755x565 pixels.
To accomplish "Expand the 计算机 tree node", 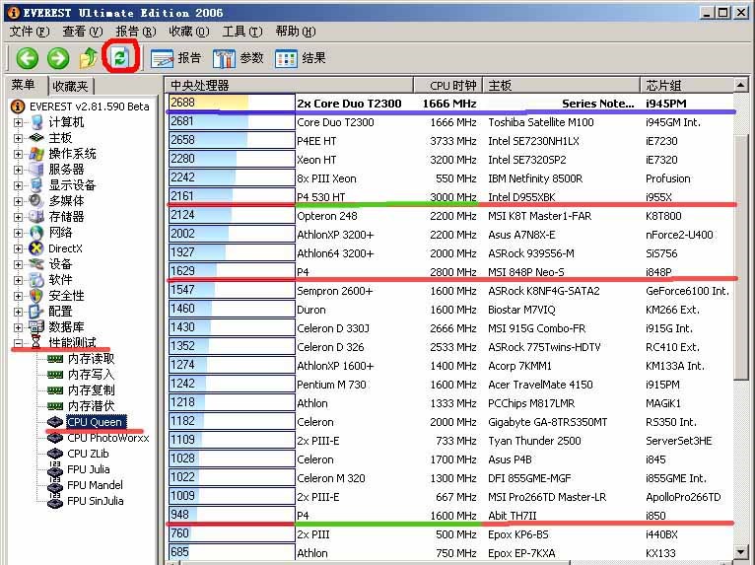I will [x=18, y=122].
